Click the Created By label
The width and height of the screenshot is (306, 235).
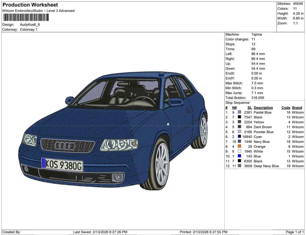[x=11, y=232]
